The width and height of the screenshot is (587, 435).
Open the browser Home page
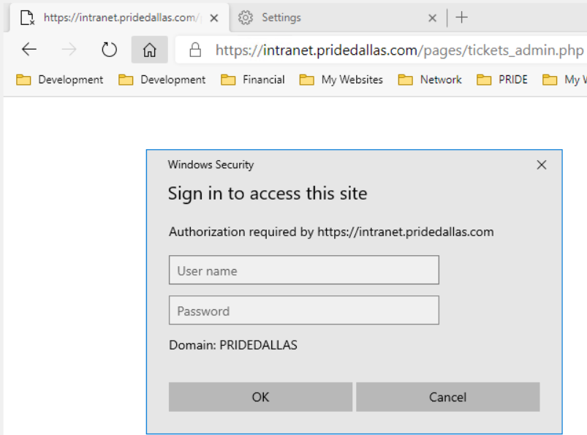coord(149,49)
